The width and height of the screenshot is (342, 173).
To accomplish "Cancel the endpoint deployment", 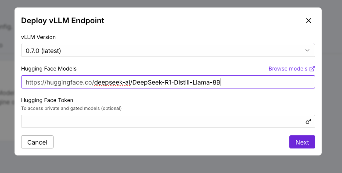I will point(37,142).
